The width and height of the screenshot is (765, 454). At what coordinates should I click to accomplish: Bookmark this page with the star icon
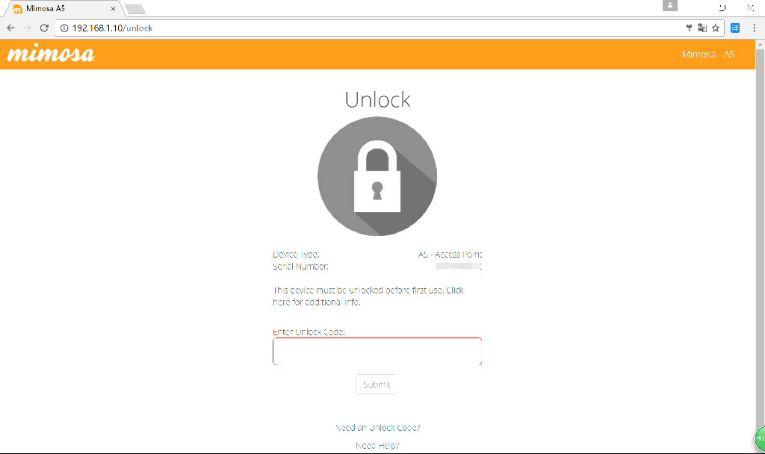coord(716,28)
